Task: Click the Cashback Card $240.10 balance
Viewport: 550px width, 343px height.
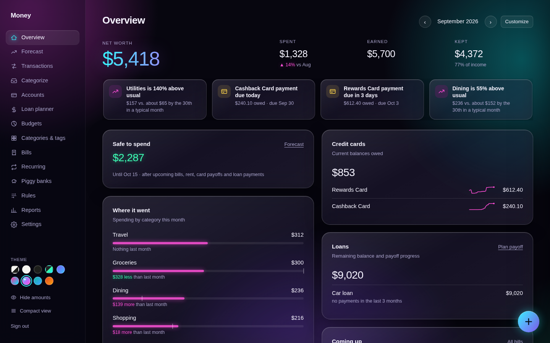Action: (x=513, y=206)
